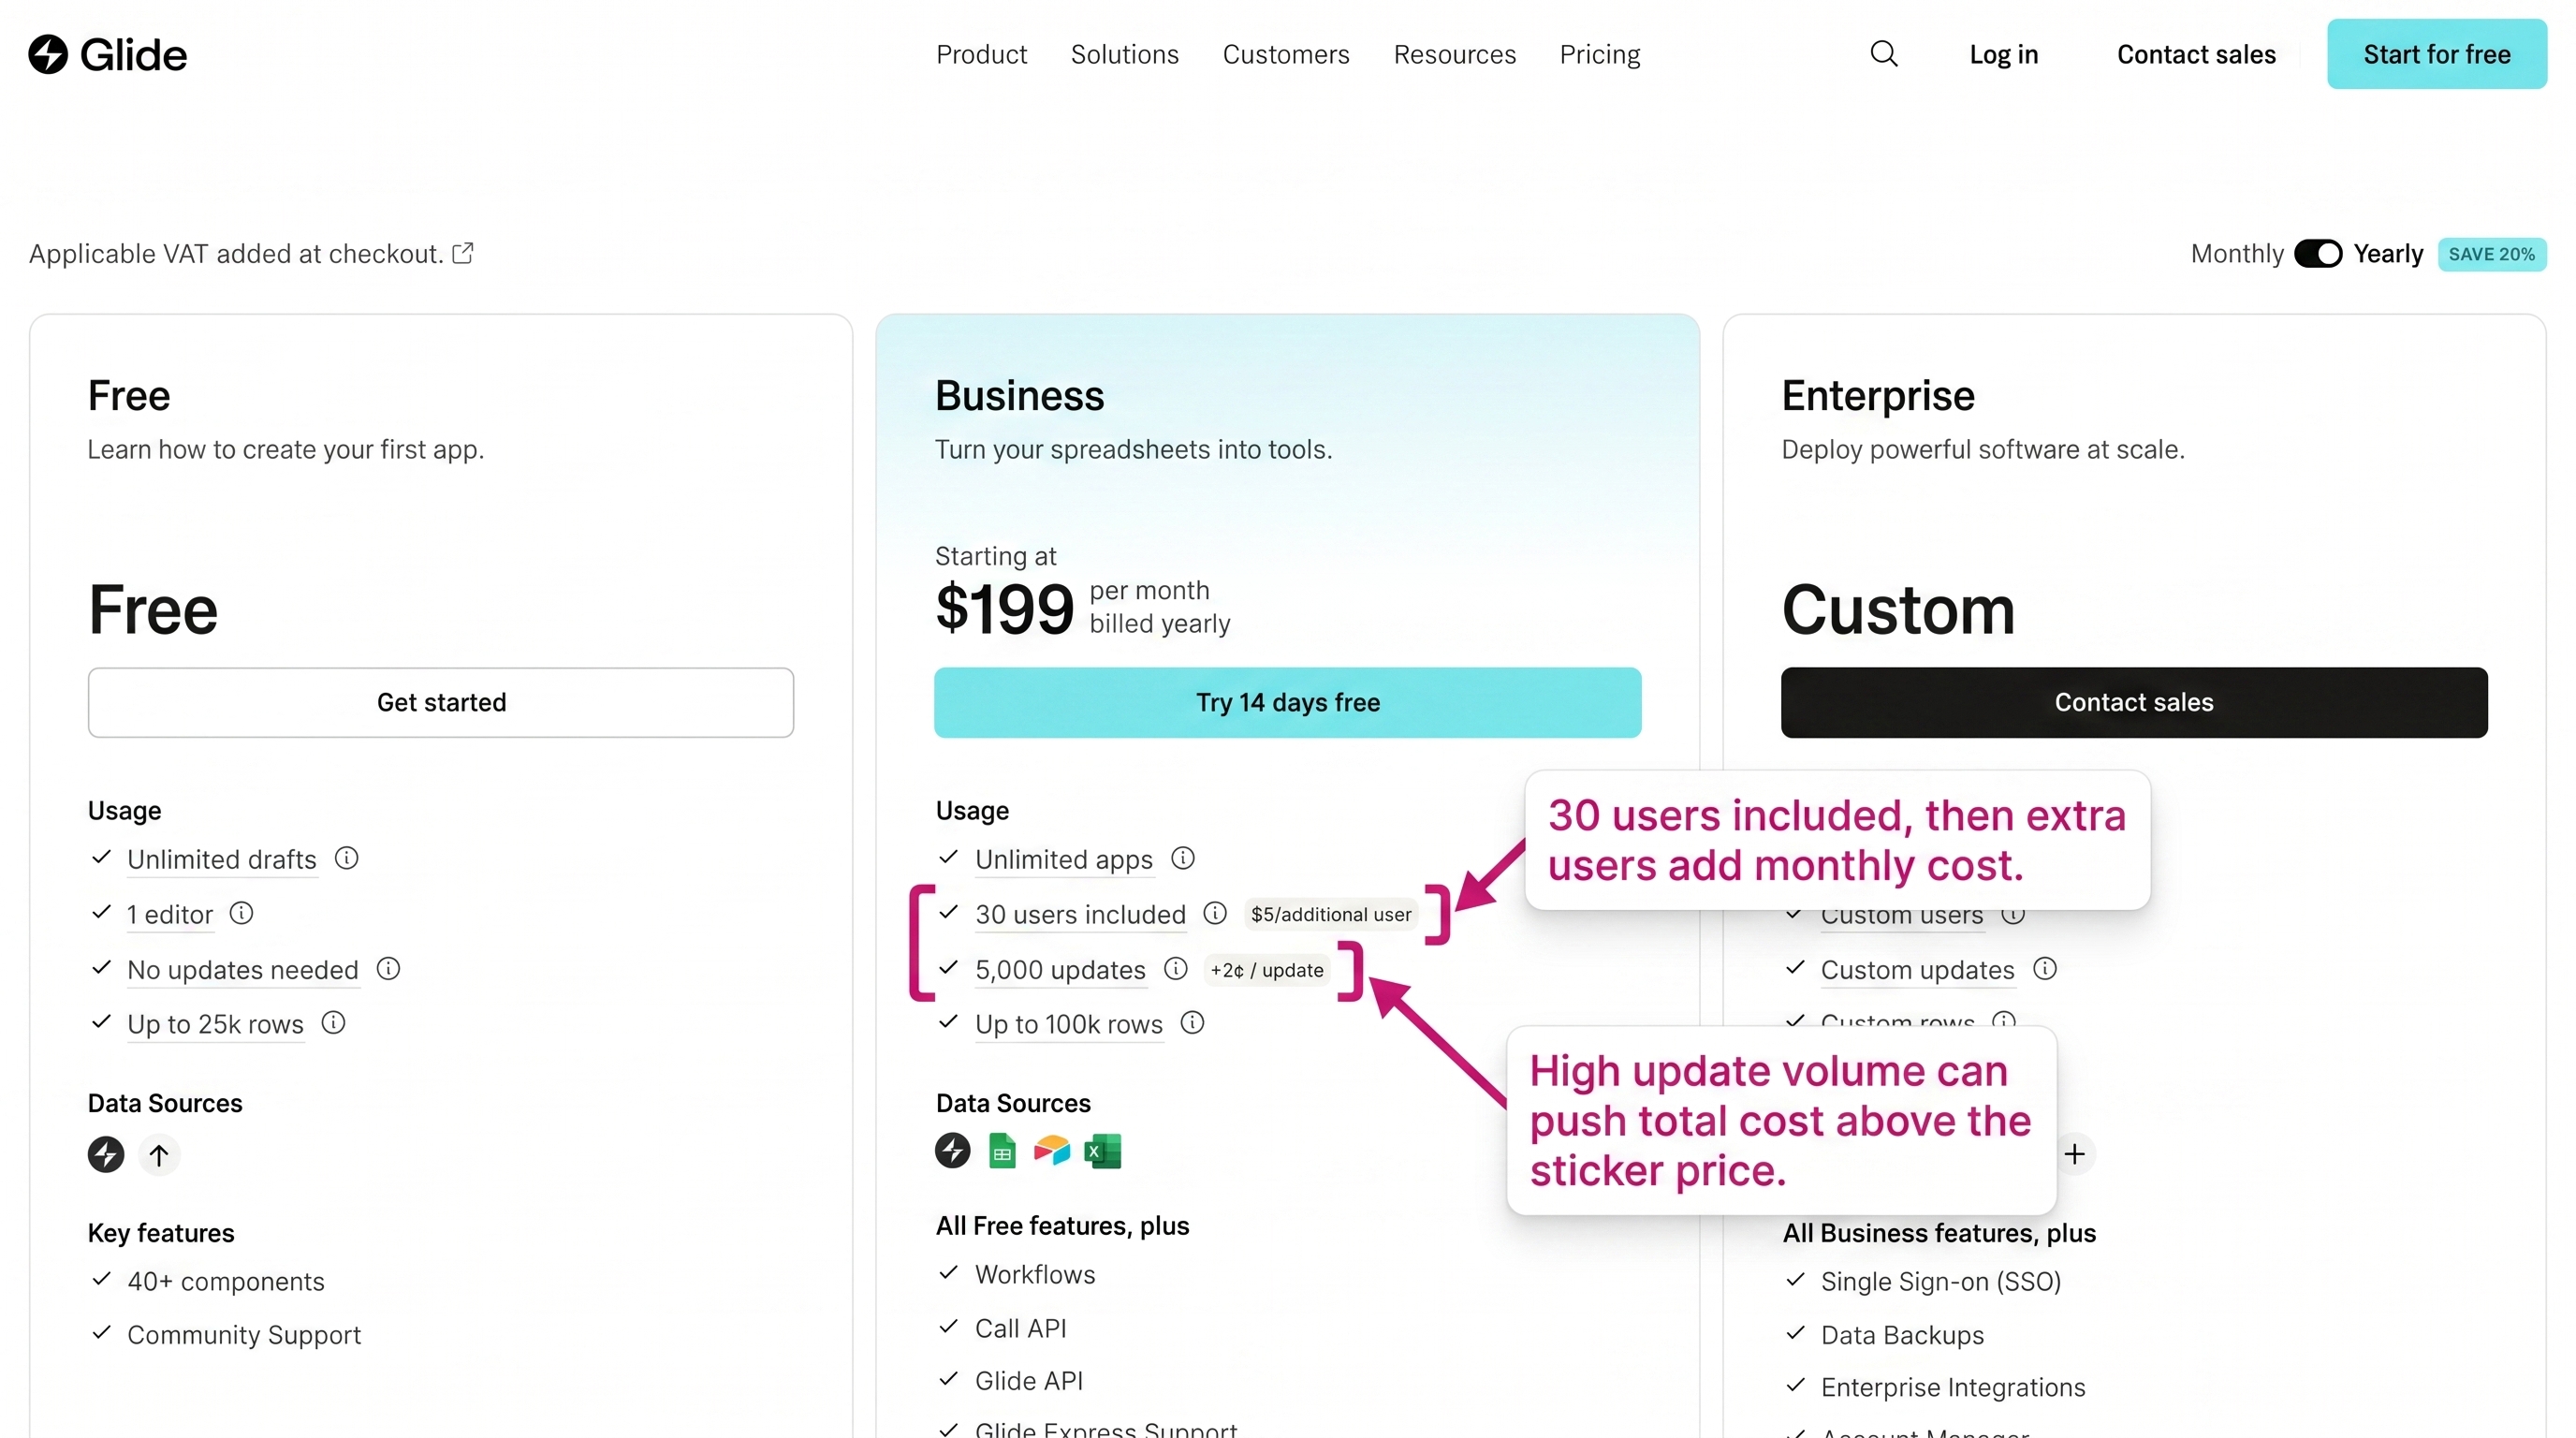
Task: Click Community Support text
Action: tap(244, 1334)
